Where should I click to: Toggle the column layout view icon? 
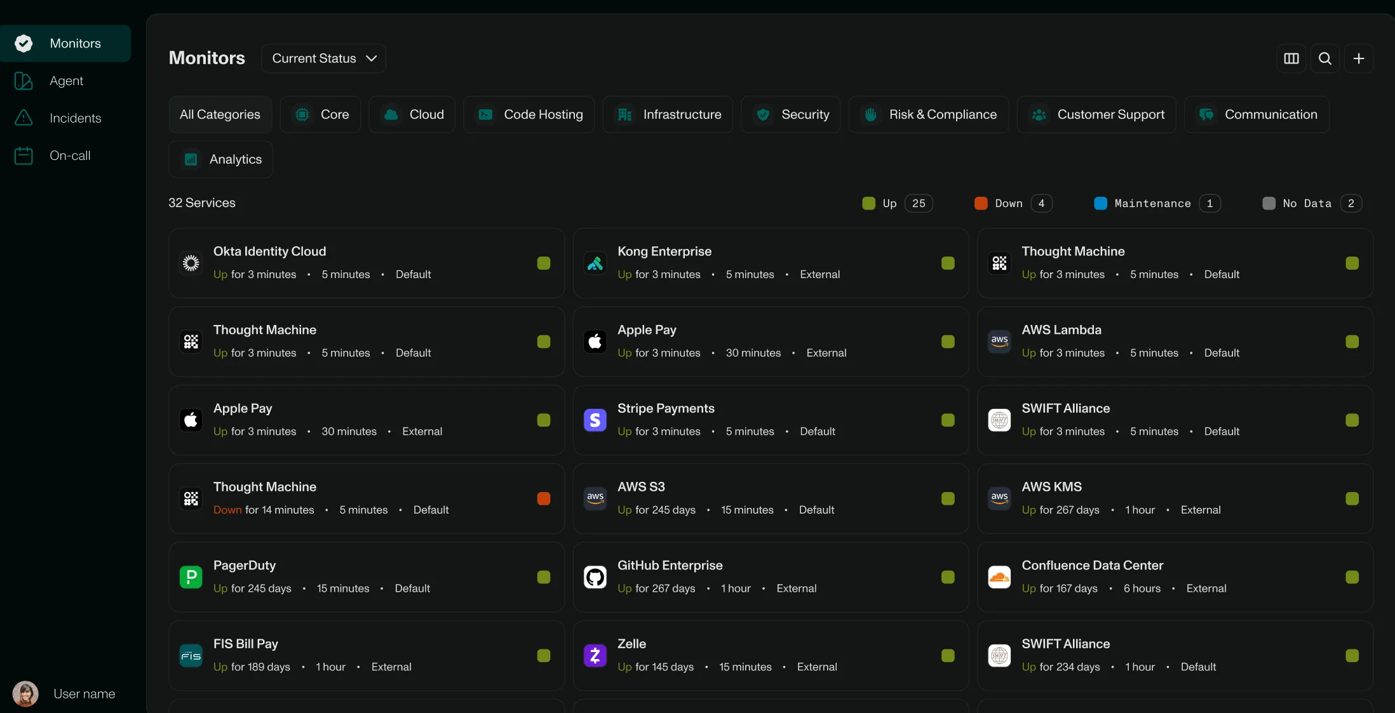click(x=1291, y=58)
